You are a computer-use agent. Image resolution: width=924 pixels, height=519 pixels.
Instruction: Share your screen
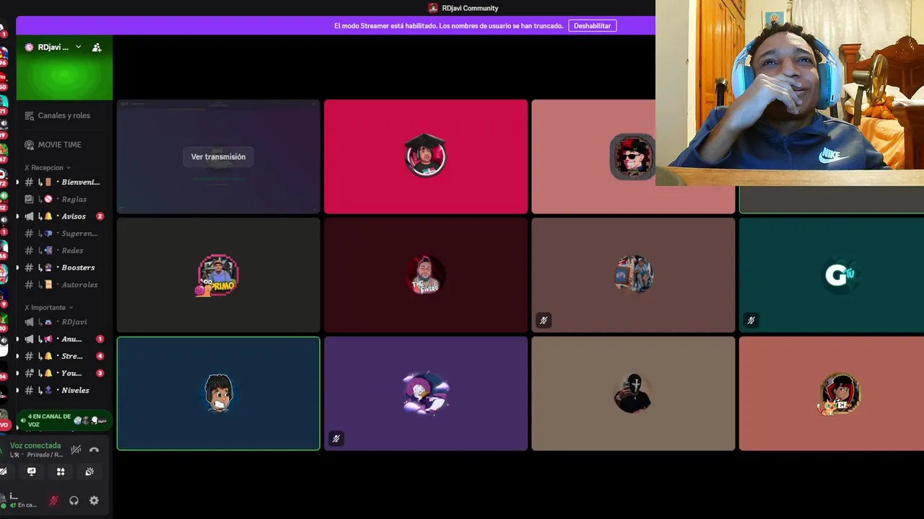coord(32,471)
